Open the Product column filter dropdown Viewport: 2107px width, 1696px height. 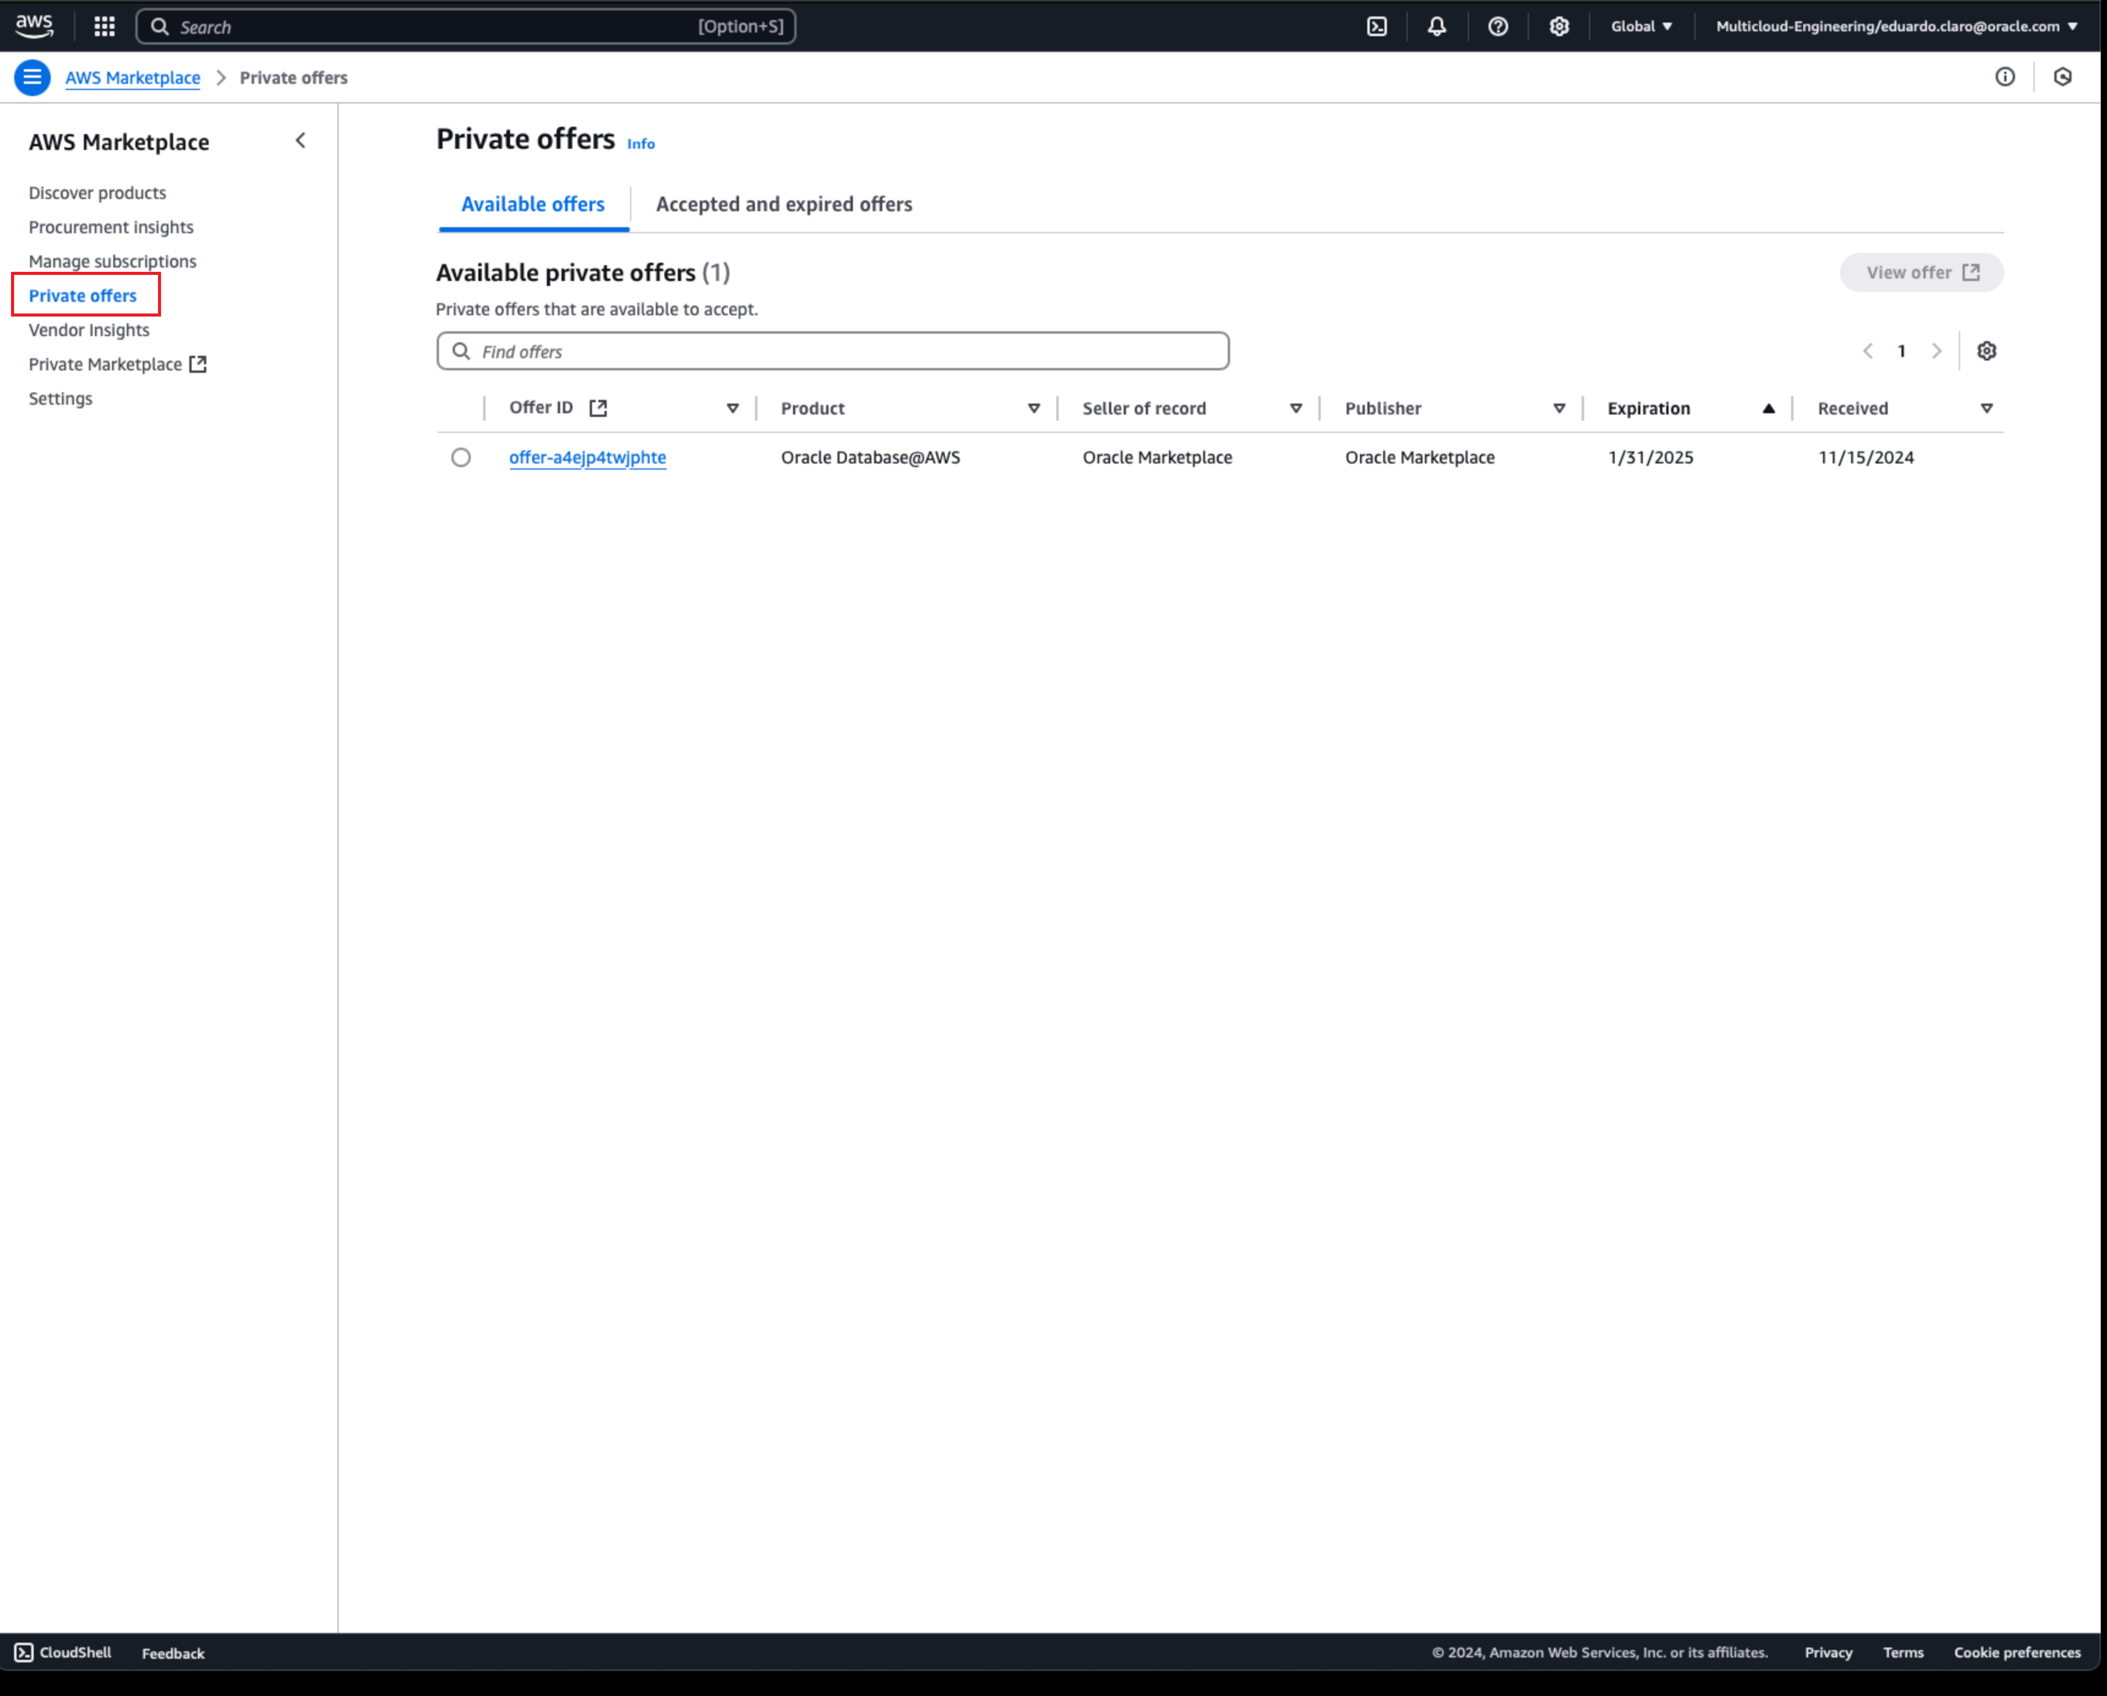click(1034, 408)
